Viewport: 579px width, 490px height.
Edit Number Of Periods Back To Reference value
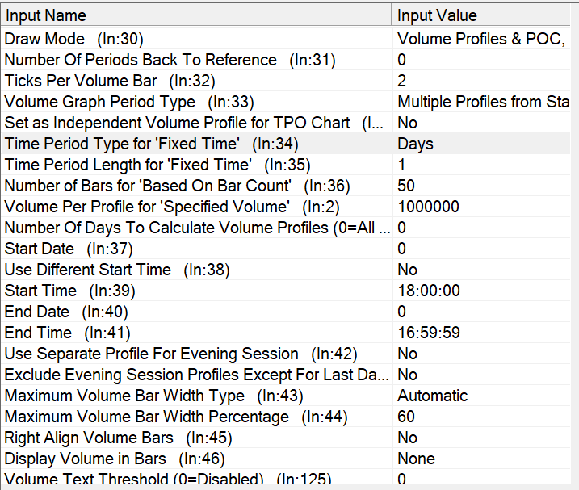481,60
